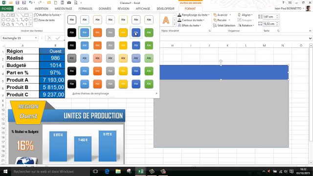The image size is (313, 176).
Task: Confirm entry with formula bar checkmark
Action: click(x=58, y=38)
